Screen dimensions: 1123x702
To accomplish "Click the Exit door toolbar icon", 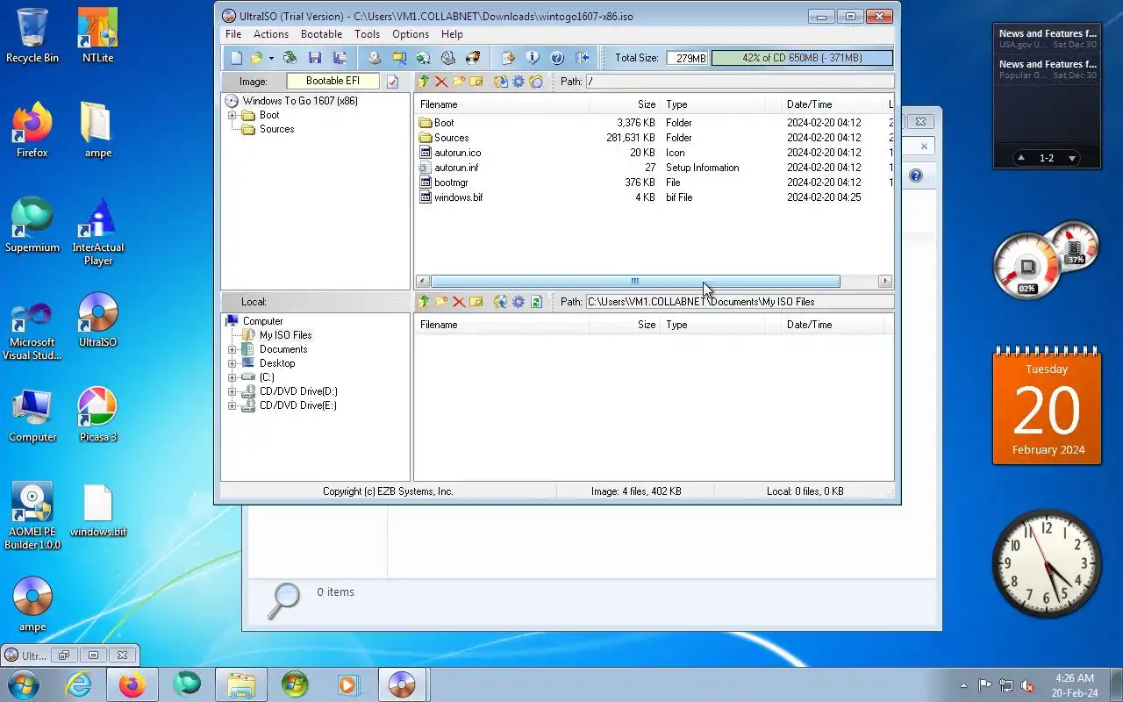I will 582,58.
